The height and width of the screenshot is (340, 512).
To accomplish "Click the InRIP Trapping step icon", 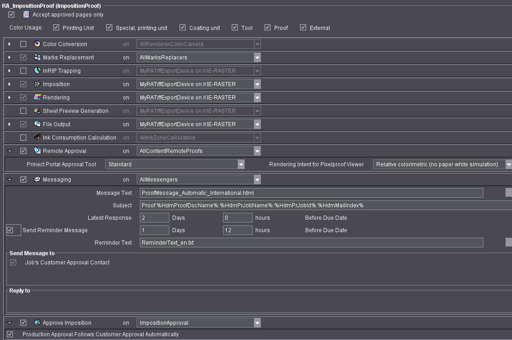I will [x=37, y=71].
